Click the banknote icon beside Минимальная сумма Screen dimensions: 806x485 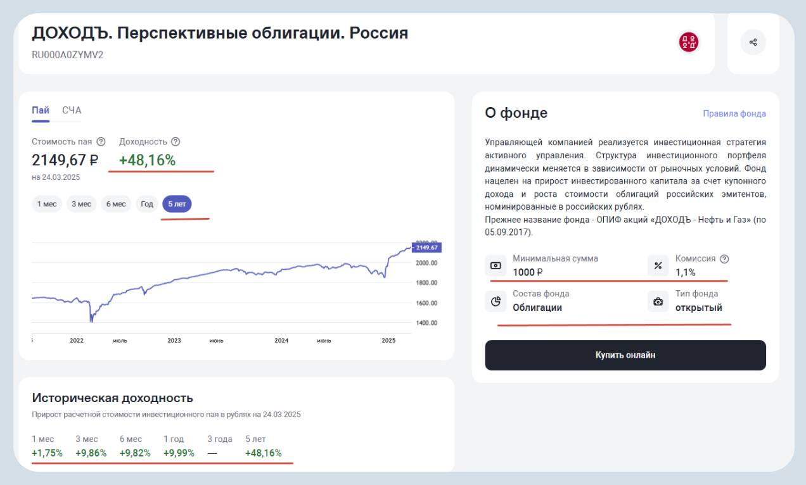tap(496, 266)
